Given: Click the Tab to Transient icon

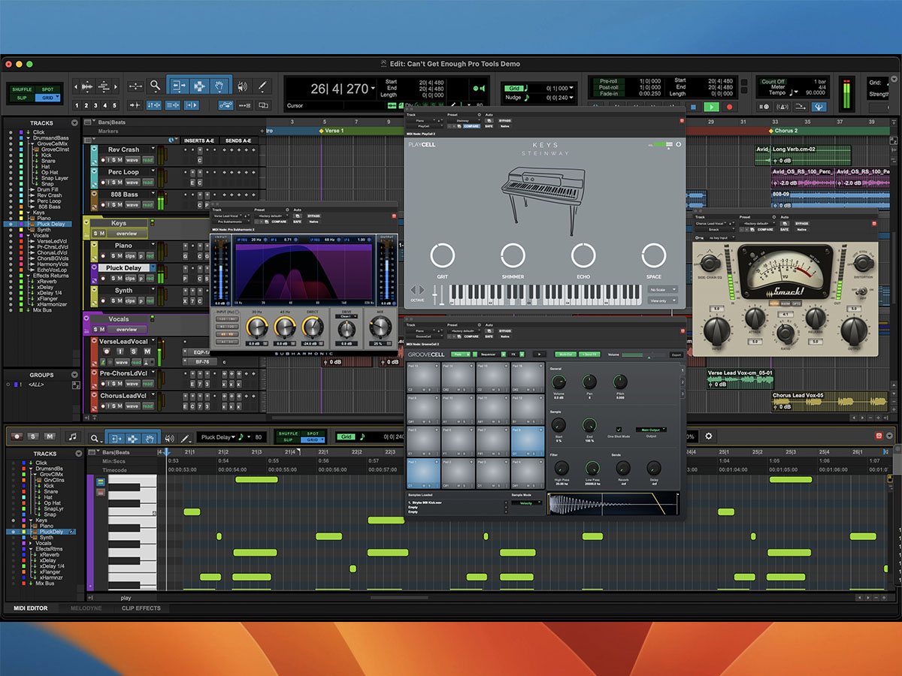Looking at the screenshot, I should pos(135,104).
